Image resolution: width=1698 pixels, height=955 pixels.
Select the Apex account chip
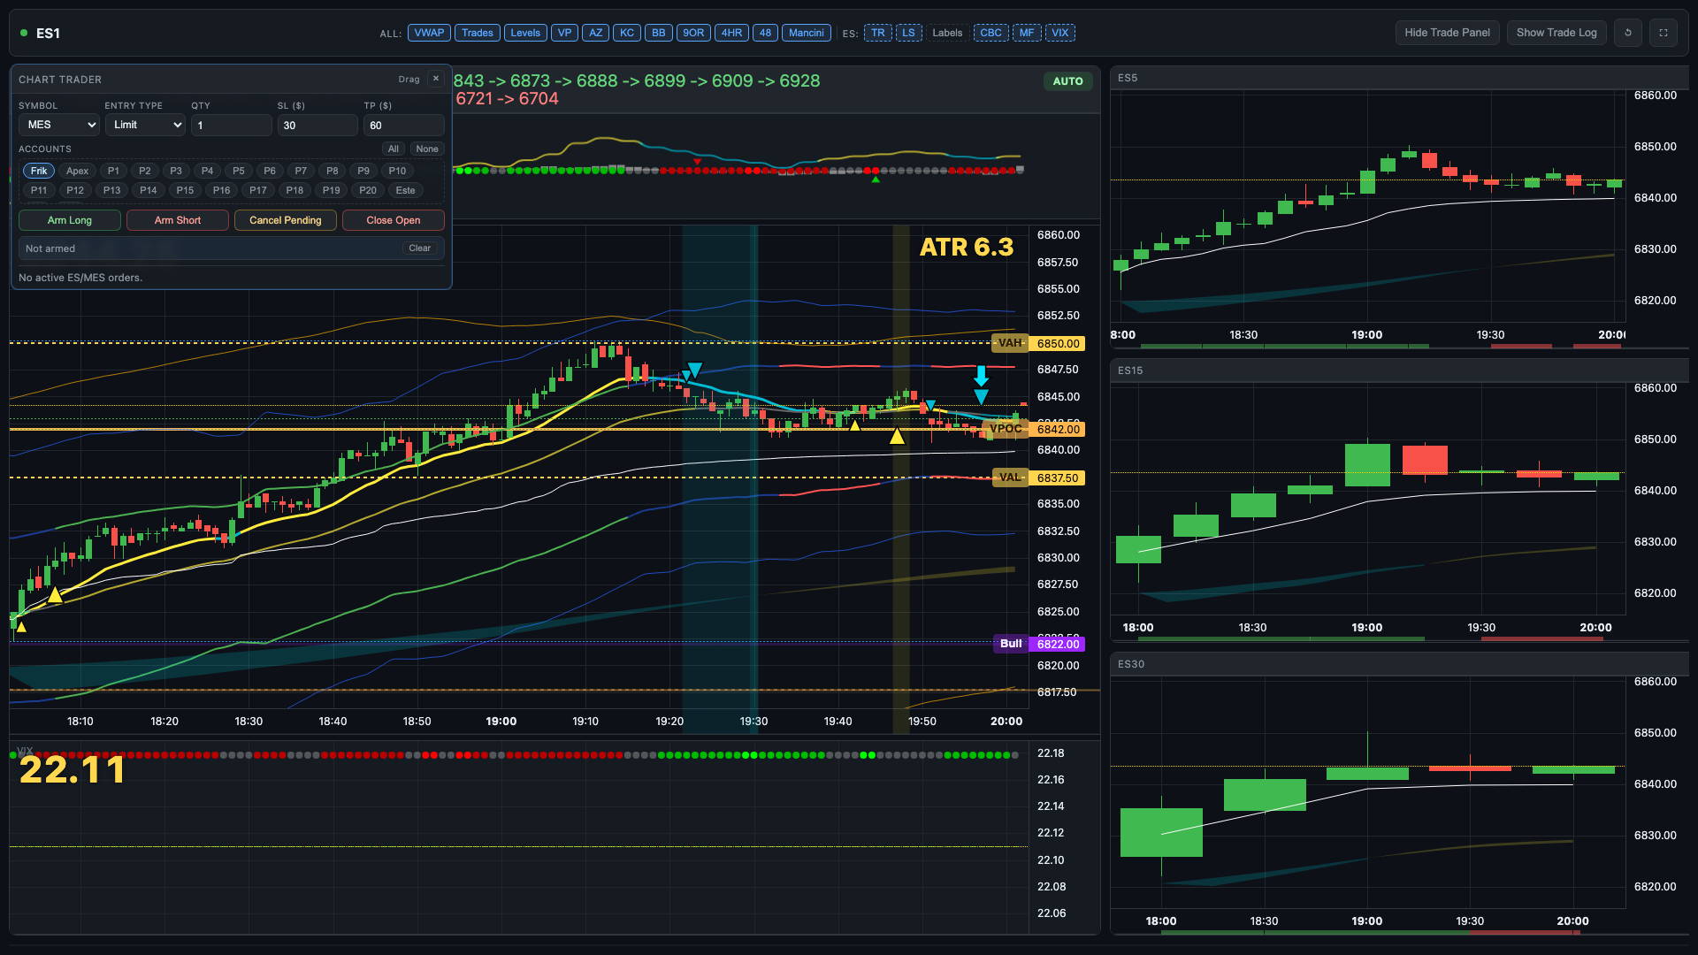coord(77,171)
